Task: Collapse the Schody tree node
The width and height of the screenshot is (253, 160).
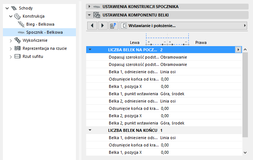Action: tap(7, 8)
